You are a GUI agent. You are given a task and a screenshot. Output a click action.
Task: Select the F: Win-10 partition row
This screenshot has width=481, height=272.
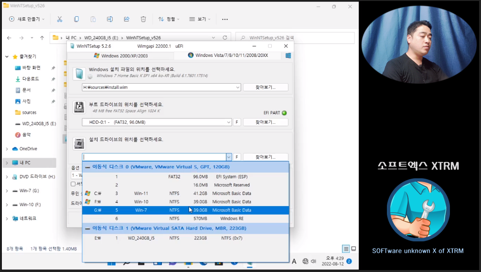[186, 202]
